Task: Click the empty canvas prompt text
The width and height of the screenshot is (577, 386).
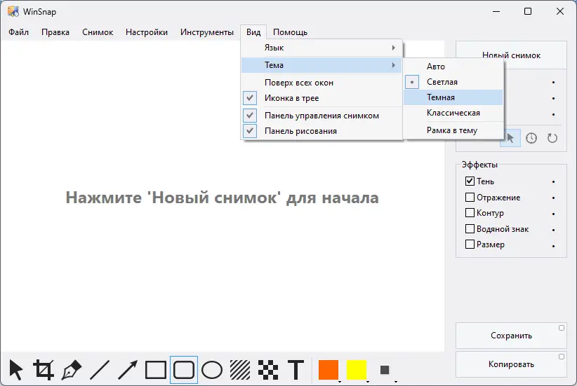Action: pyautogui.click(x=223, y=198)
